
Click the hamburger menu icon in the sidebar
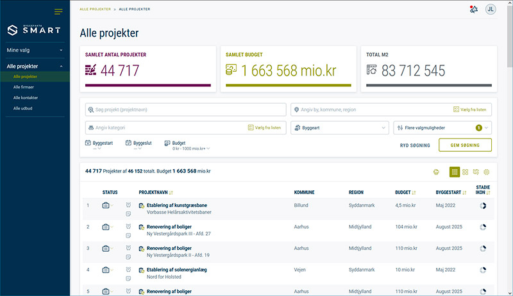(x=58, y=12)
